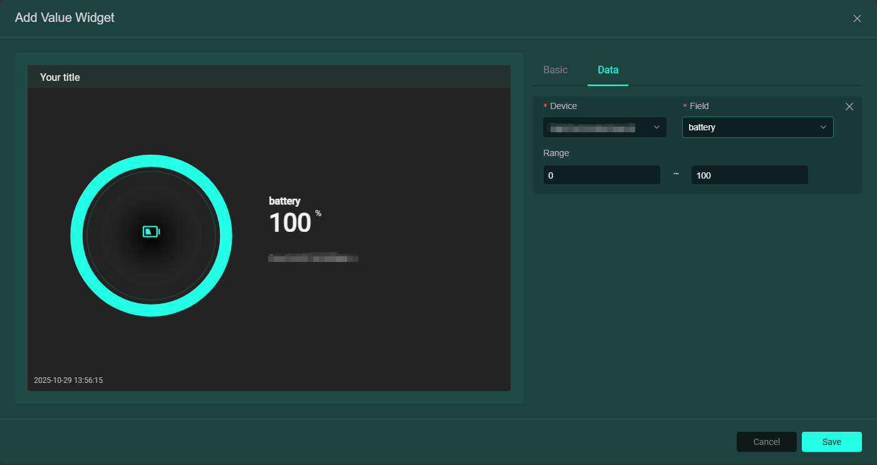Click the large 100 value in preview
This screenshot has height=465, width=877.
click(290, 223)
